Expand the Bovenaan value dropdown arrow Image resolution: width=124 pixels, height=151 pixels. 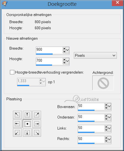(x=109, y=106)
